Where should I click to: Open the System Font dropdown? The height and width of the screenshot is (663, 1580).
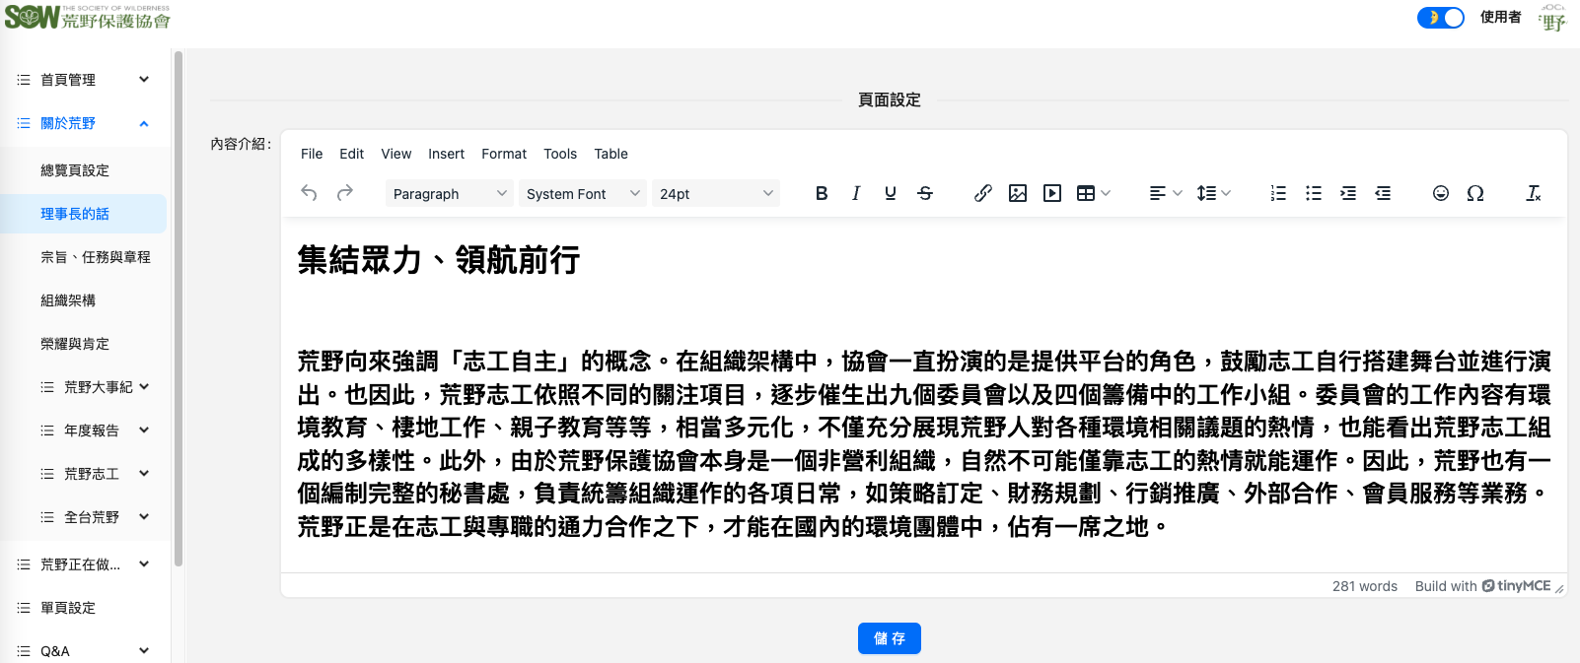[x=583, y=194]
